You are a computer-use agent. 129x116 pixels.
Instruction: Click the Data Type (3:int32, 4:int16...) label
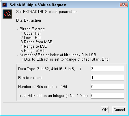coord(49,69)
